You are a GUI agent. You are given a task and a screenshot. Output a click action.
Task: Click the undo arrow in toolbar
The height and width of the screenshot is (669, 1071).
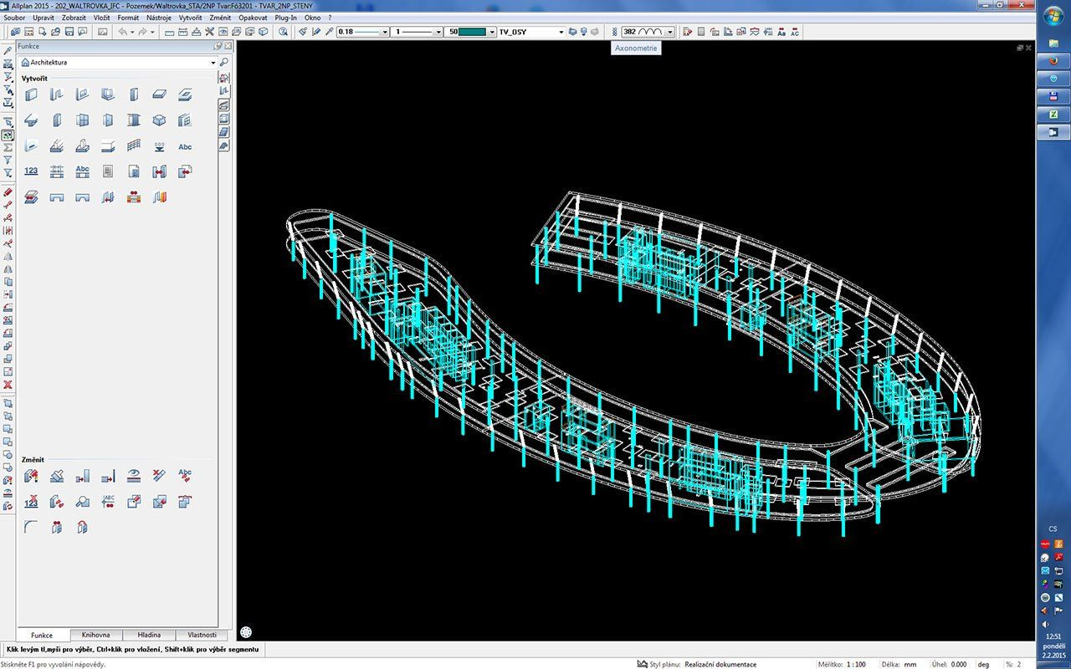click(122, 32)
